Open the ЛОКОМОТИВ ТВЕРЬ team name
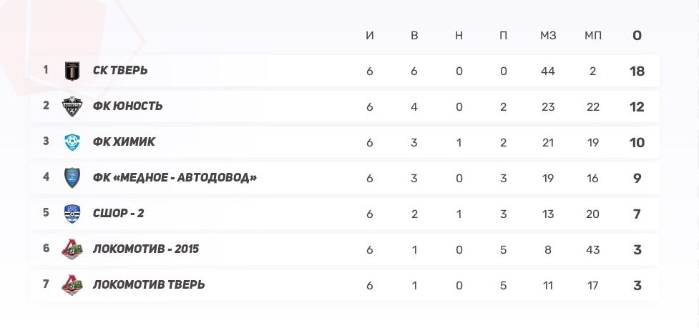The height and width of the screenshot is (328, 699). 149,284
